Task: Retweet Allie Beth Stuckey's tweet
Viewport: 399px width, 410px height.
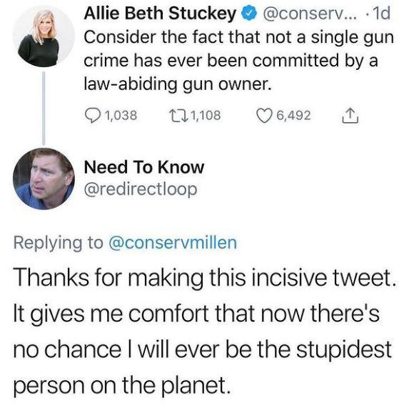Action: click(x=178, y=115)
